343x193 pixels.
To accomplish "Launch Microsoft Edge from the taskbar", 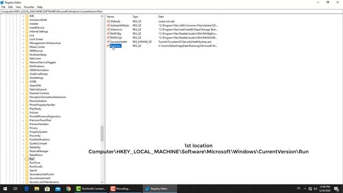I will point(26,189).
